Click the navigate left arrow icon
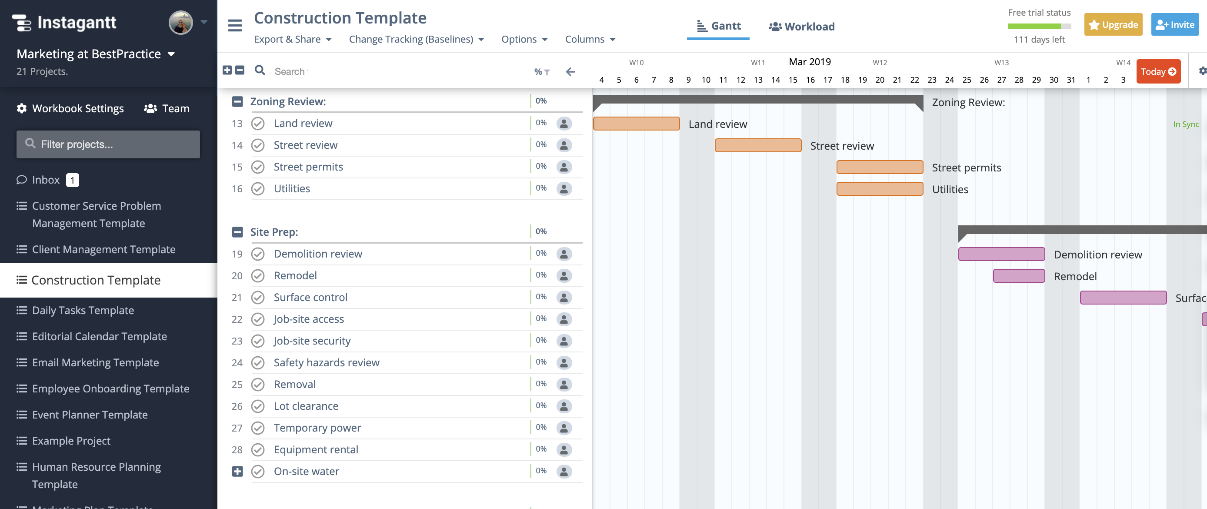 click(569, 71)
